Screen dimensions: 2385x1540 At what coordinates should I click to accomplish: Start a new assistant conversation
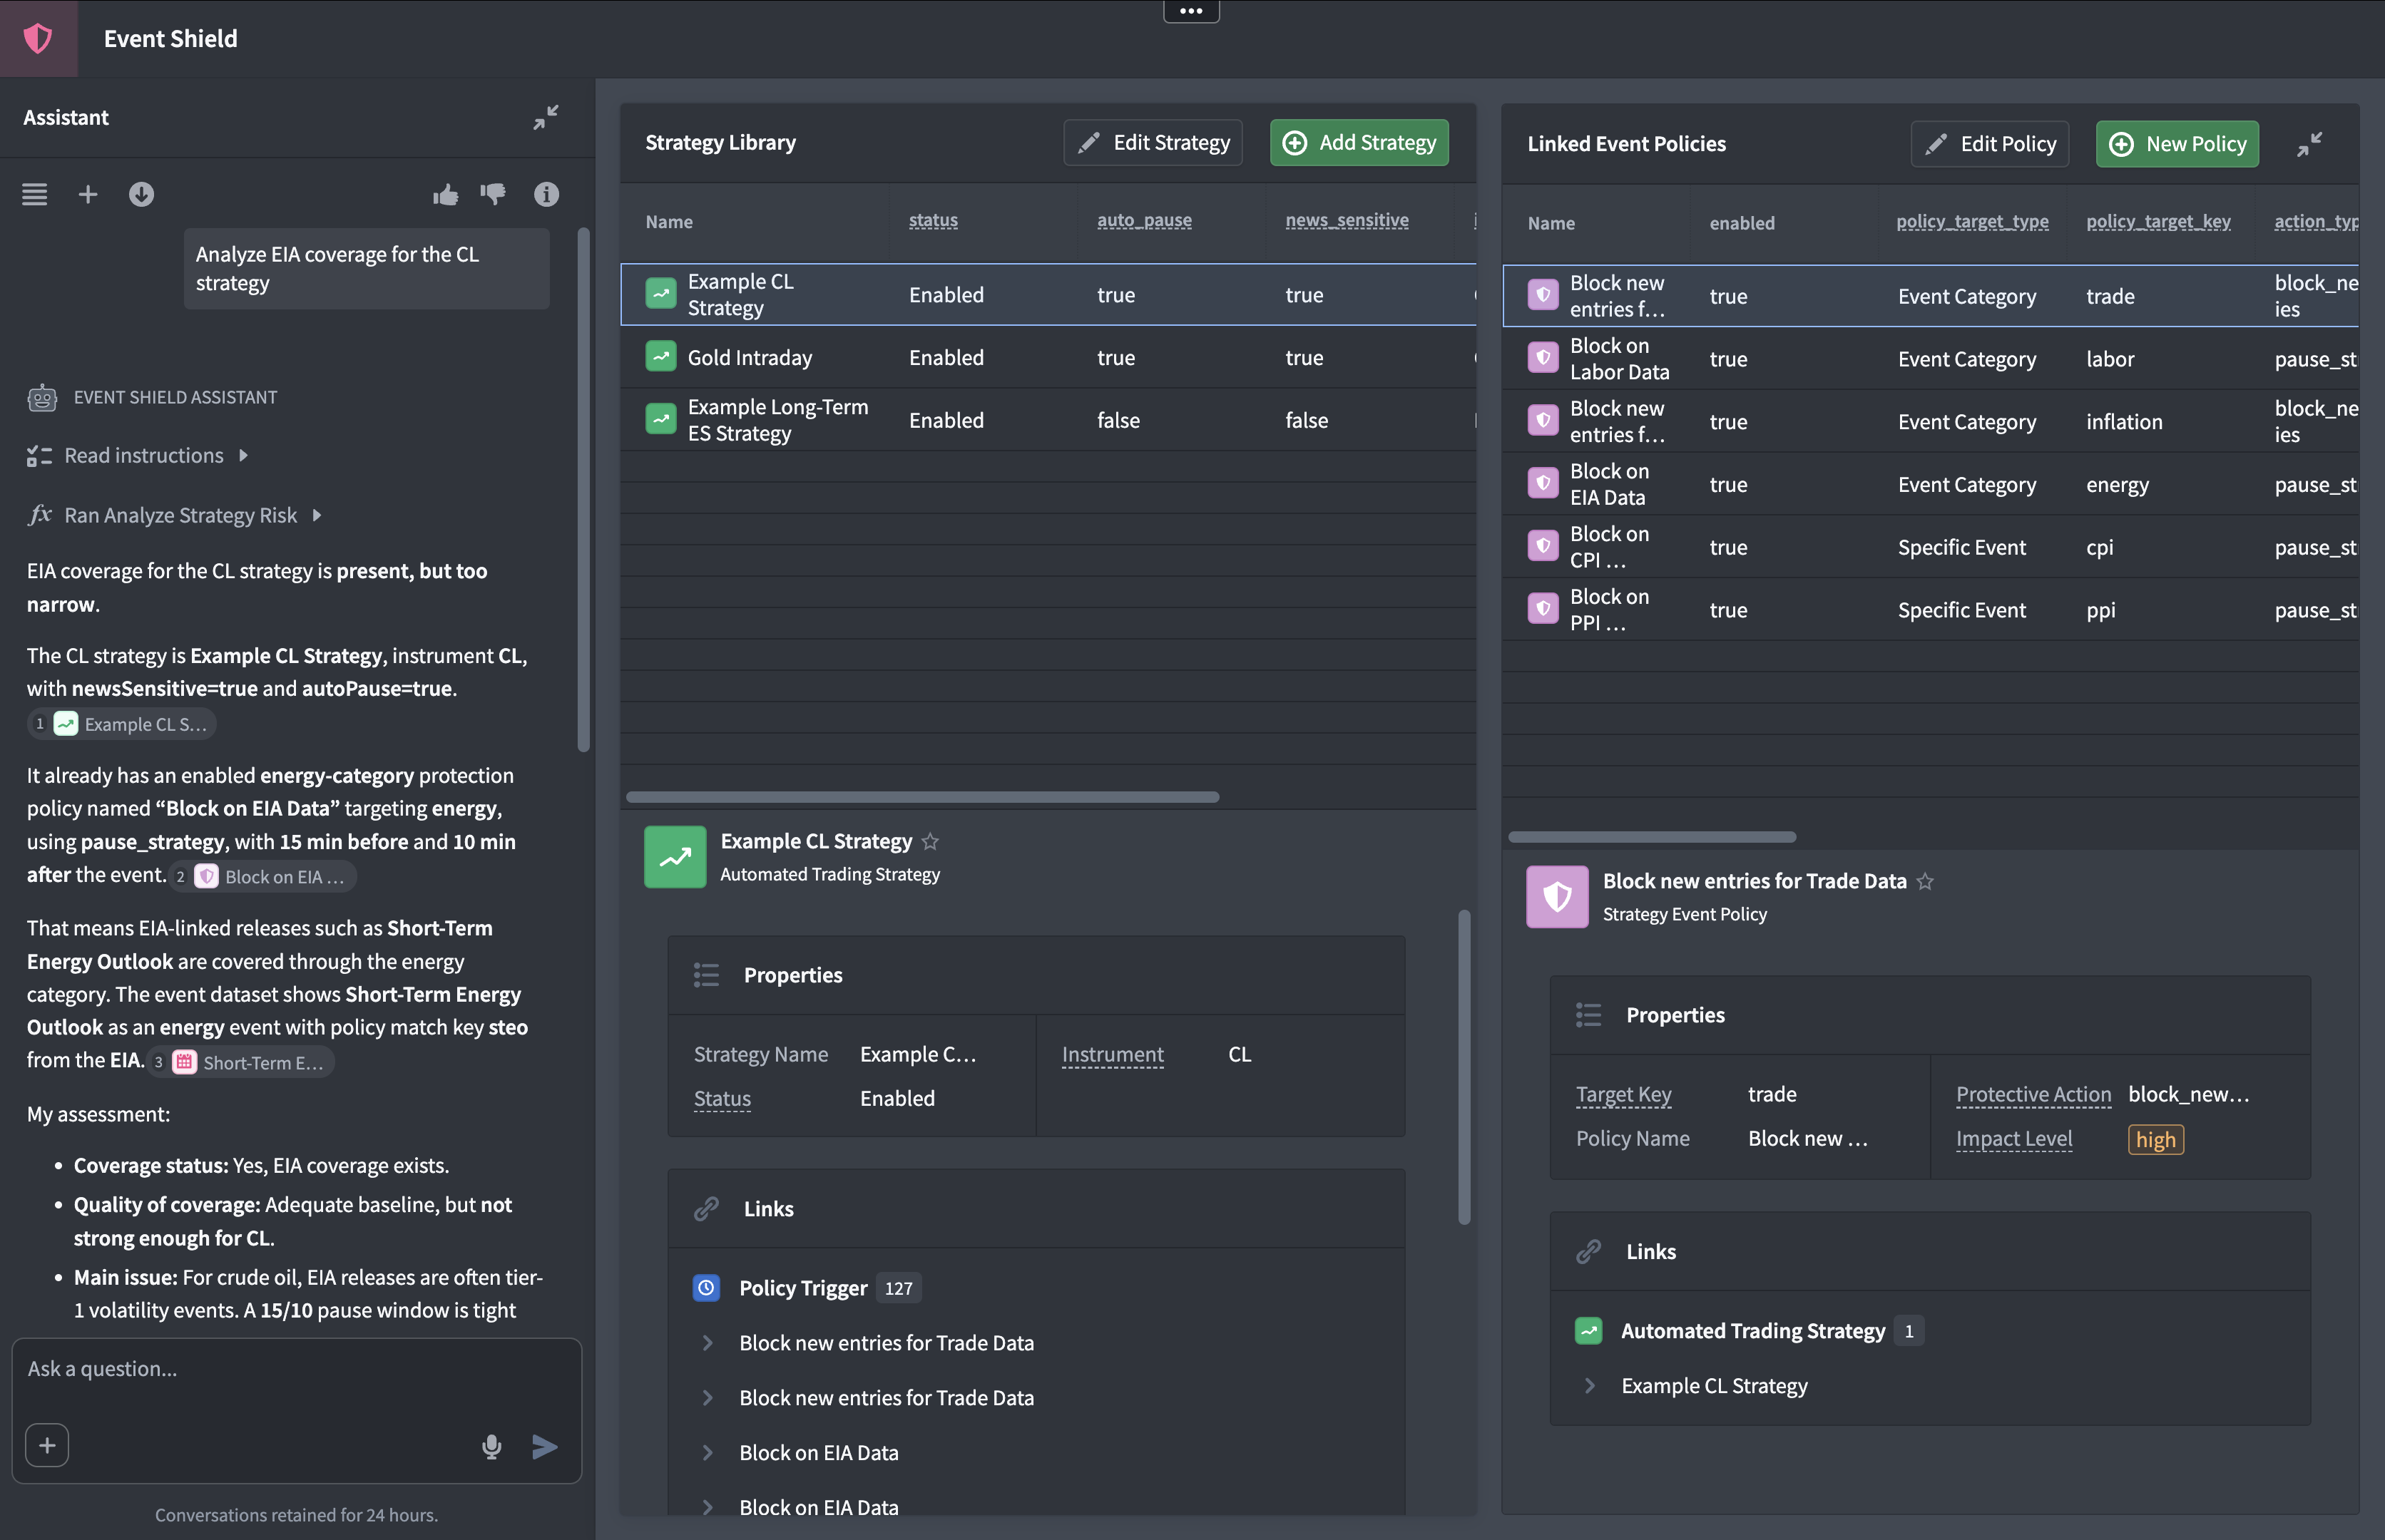[x=88, y=194]
